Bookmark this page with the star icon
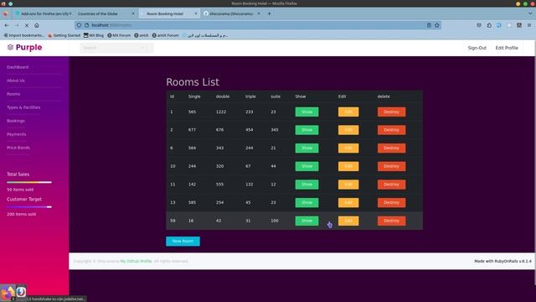 click(437, 25)
